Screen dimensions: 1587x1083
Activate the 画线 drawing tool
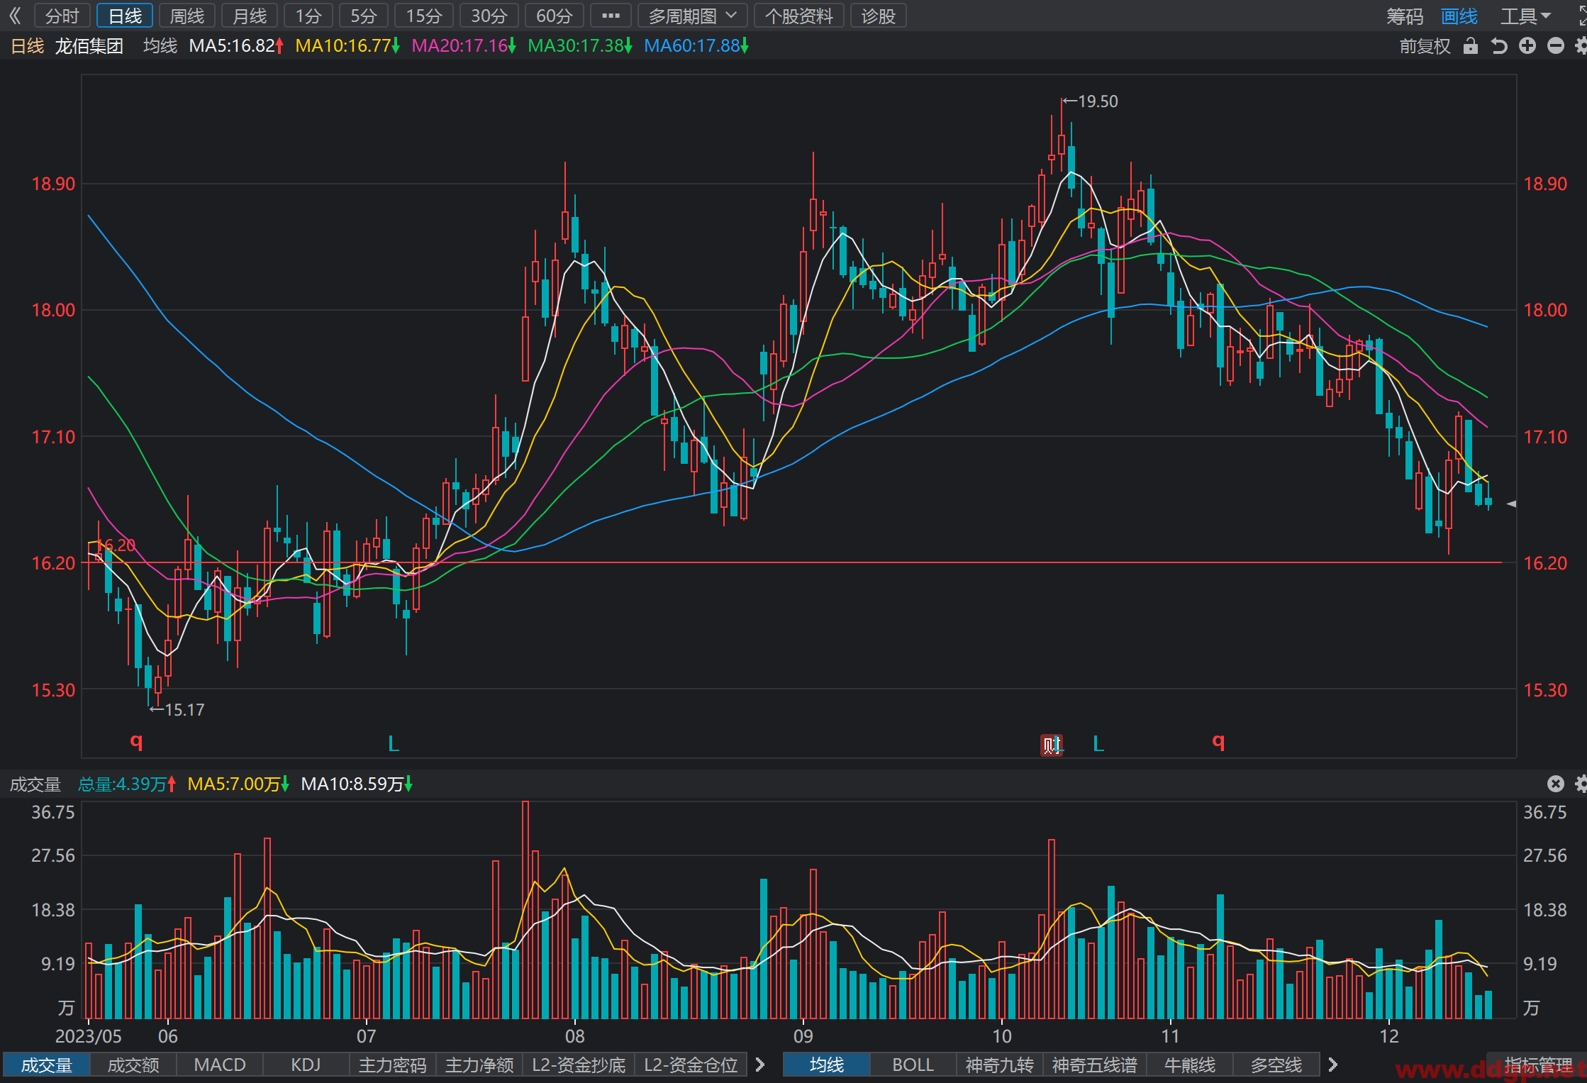pyautogui.click(x=1459, y=16)
